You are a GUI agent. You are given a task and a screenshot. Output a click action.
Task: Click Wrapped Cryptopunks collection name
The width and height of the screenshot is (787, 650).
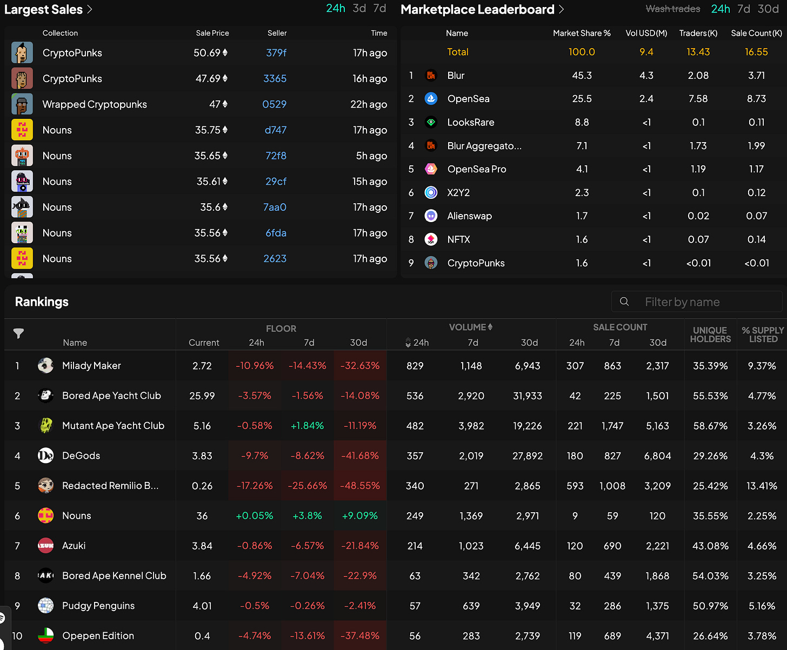pyautogui.click(x=95, y=104)
